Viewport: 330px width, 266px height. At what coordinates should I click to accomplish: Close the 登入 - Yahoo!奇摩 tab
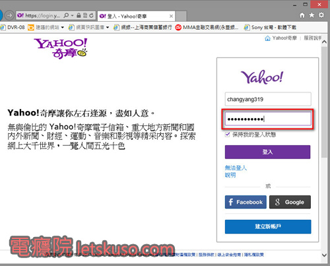coord(171,16)
